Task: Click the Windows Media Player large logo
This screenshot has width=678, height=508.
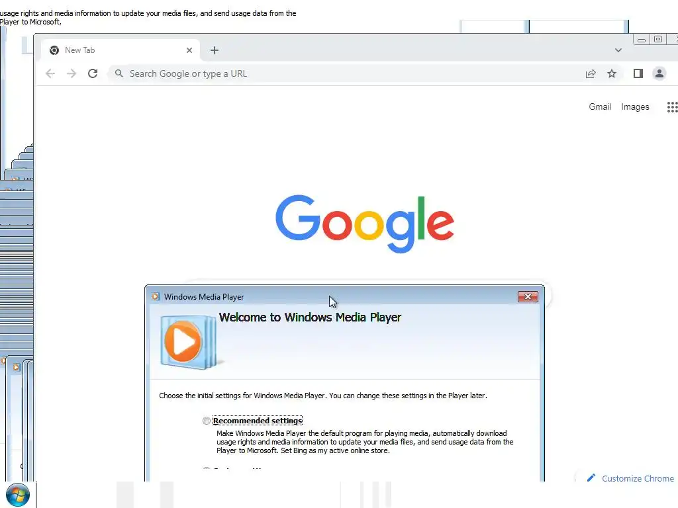Action: [x=189, y=342]
